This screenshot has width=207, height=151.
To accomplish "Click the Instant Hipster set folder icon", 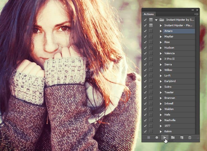I will pos(161,20).
